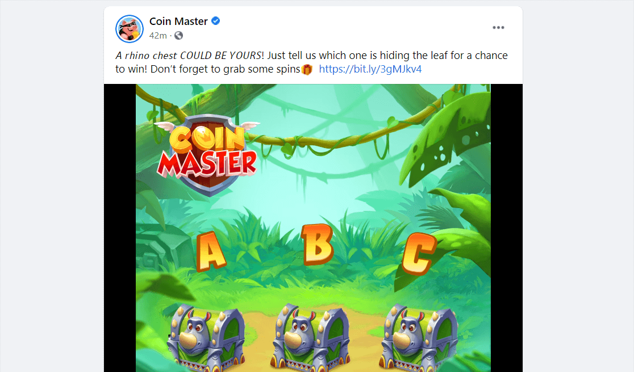This screenshot has height=372, width=634.
Task: Open the bit.ly/3gMJkv4 link
Action: (x=370, y=69)
